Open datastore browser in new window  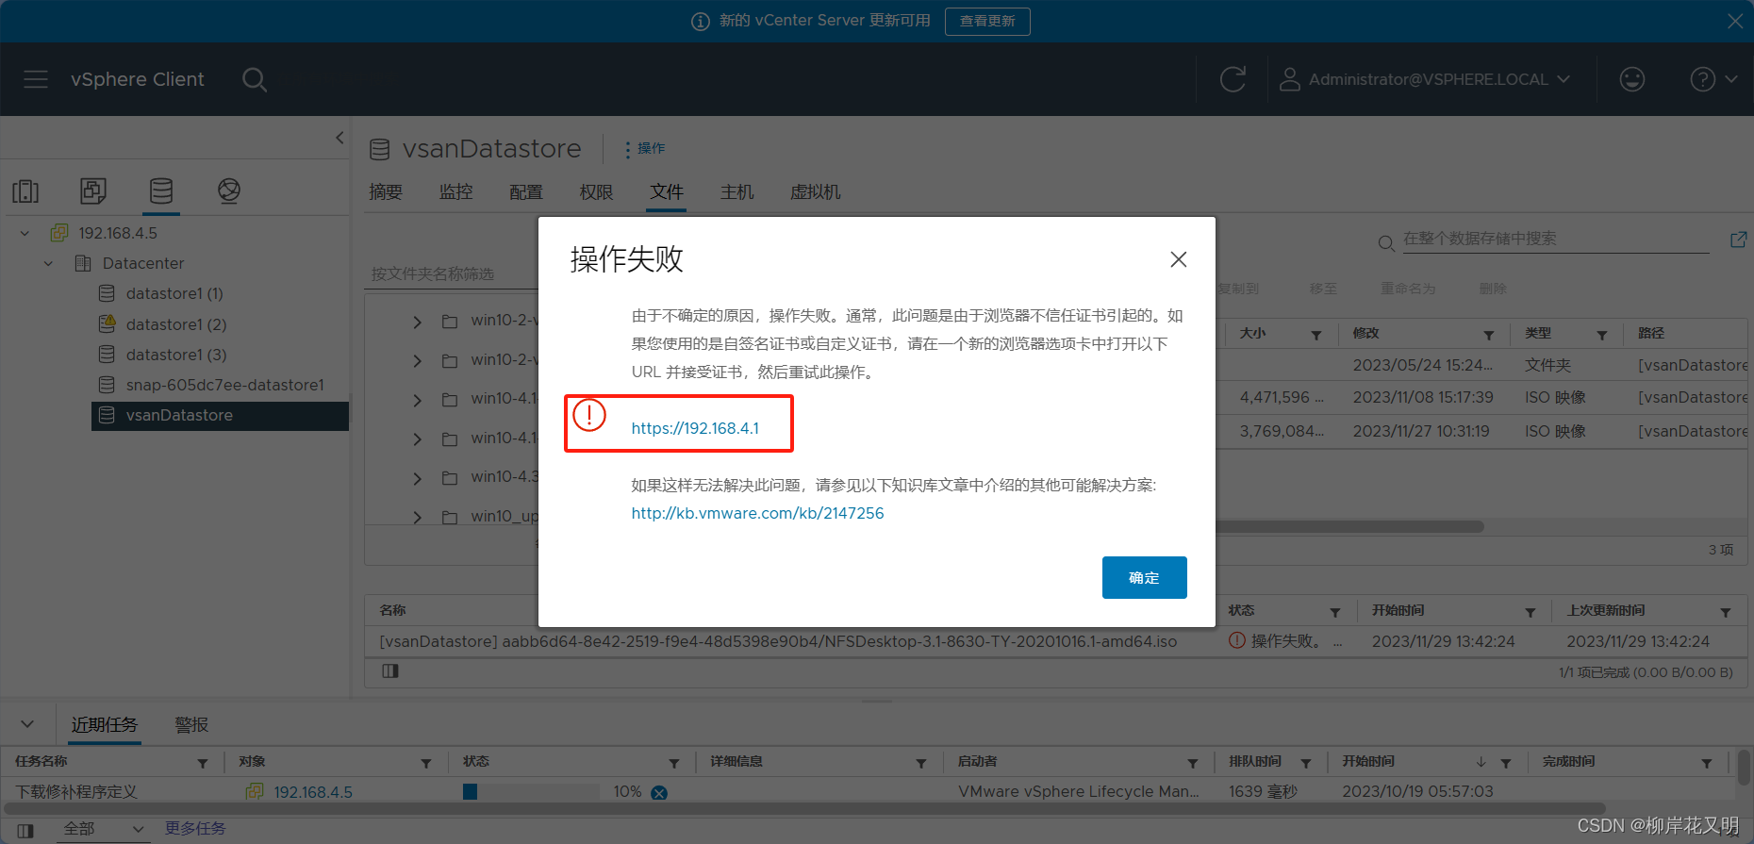1738,240
